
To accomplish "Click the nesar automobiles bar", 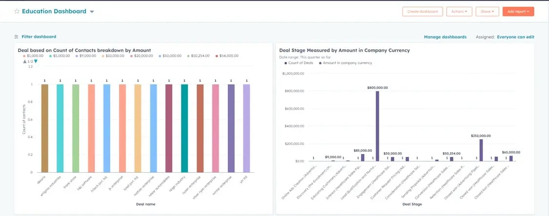I will (x=169, y=128).
